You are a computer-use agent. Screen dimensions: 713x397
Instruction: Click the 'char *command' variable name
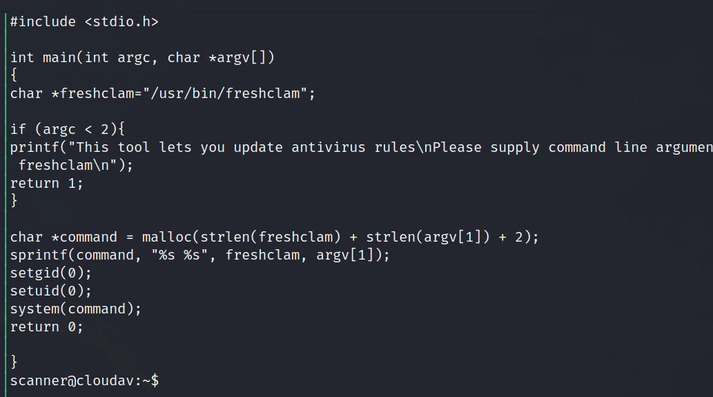coord(84,237)
